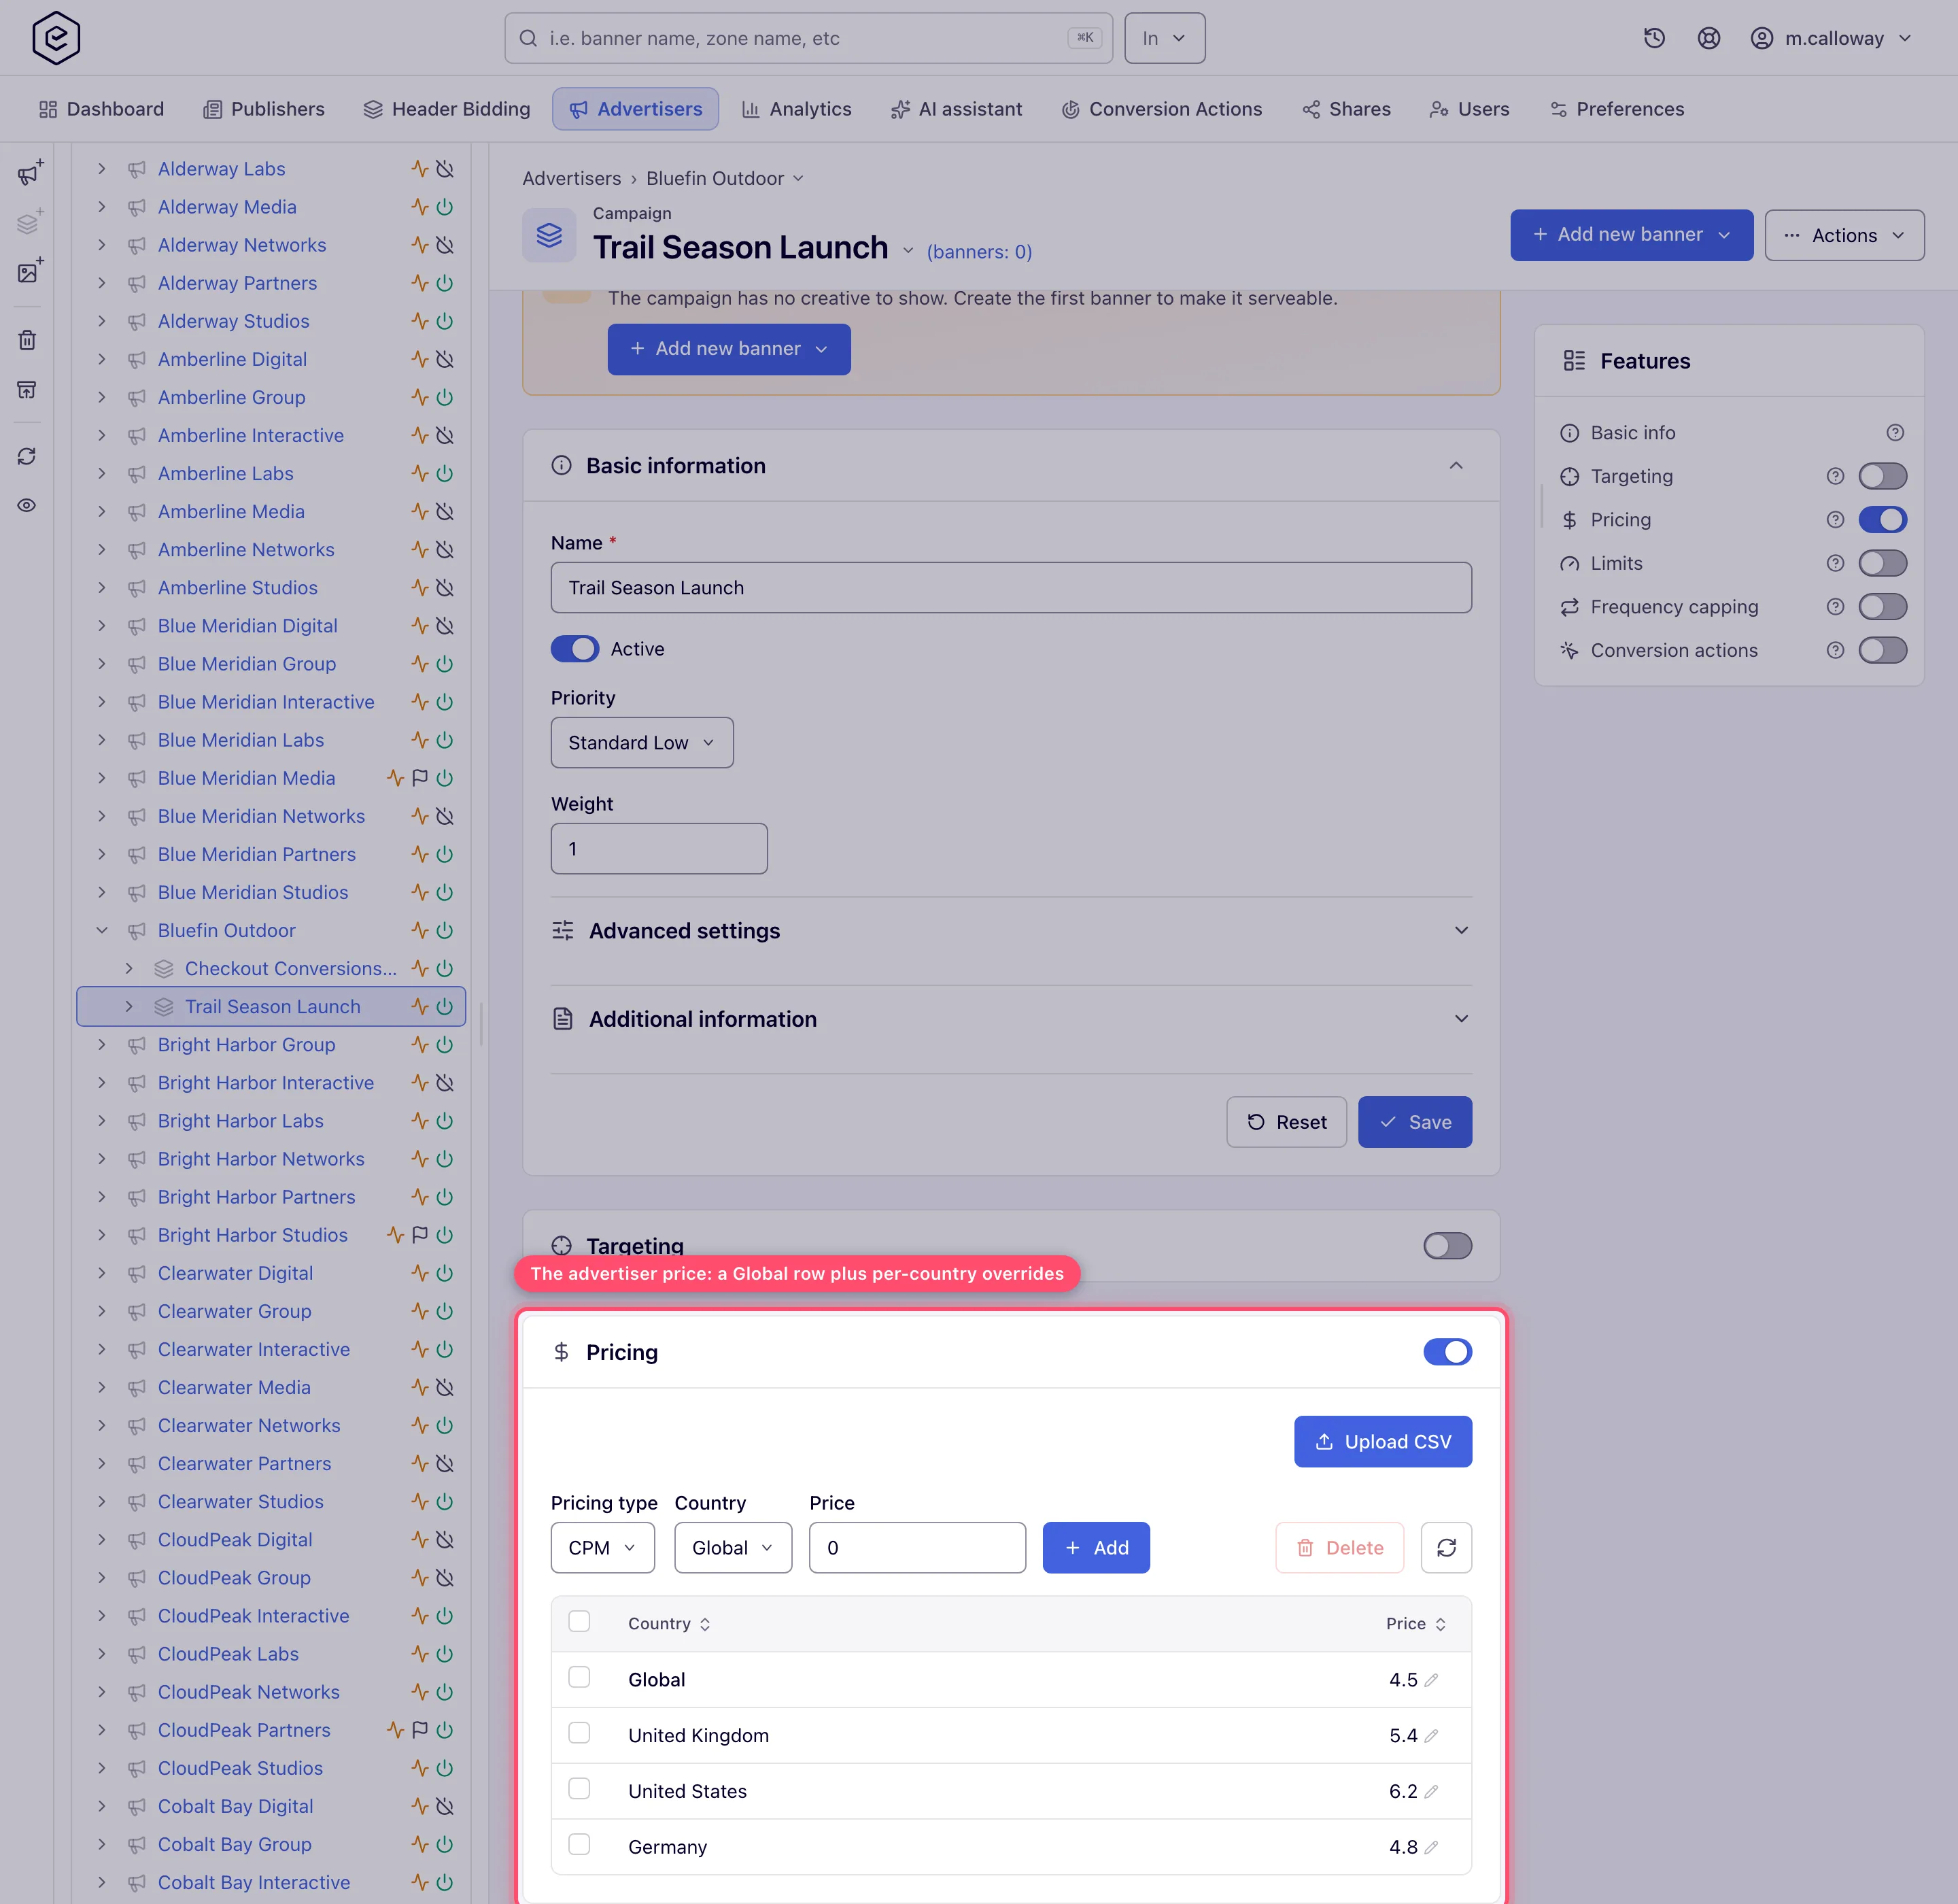1958x1904 pixels.
Task: Expand the Additional information section
Action: click(1011, 1019)
